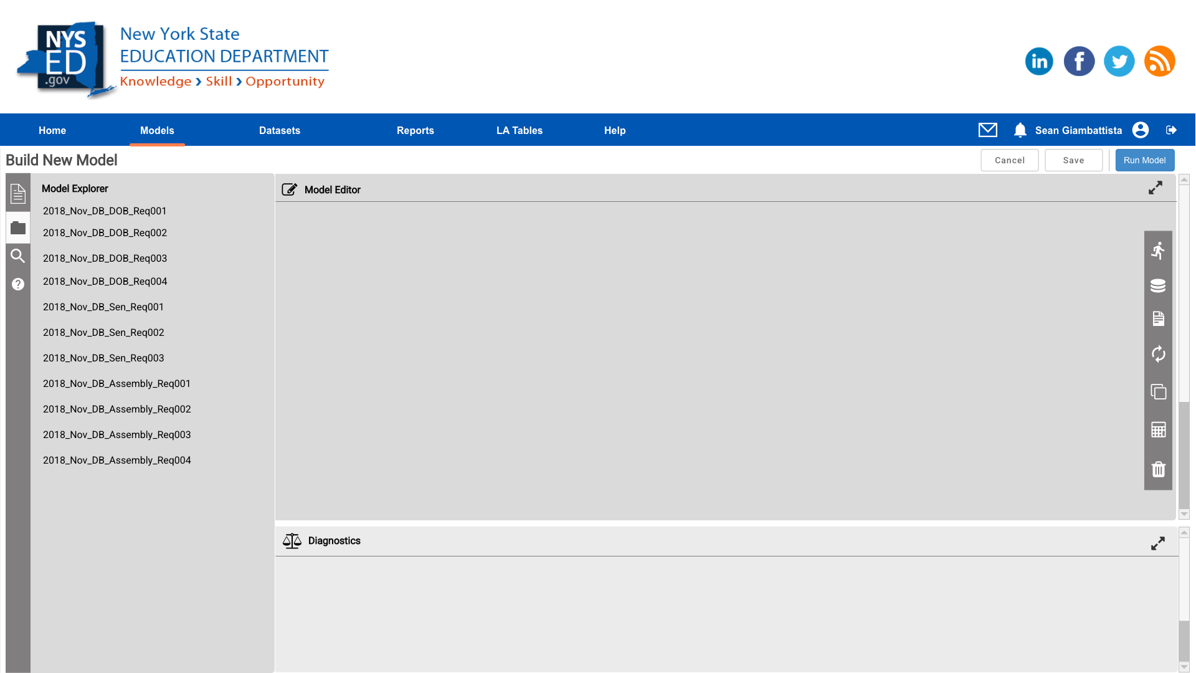
Task: Open the mail envelope icon
Action: 987,130
